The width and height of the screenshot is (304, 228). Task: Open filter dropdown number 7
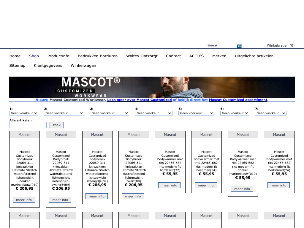point(270,113)
